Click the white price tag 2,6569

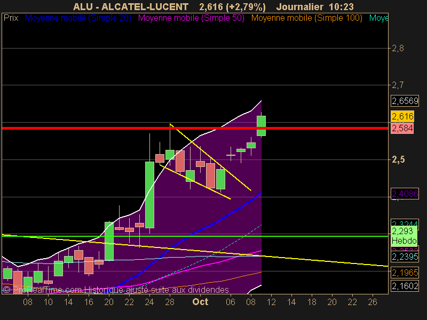pyautogui.click(x=405, y=101)
